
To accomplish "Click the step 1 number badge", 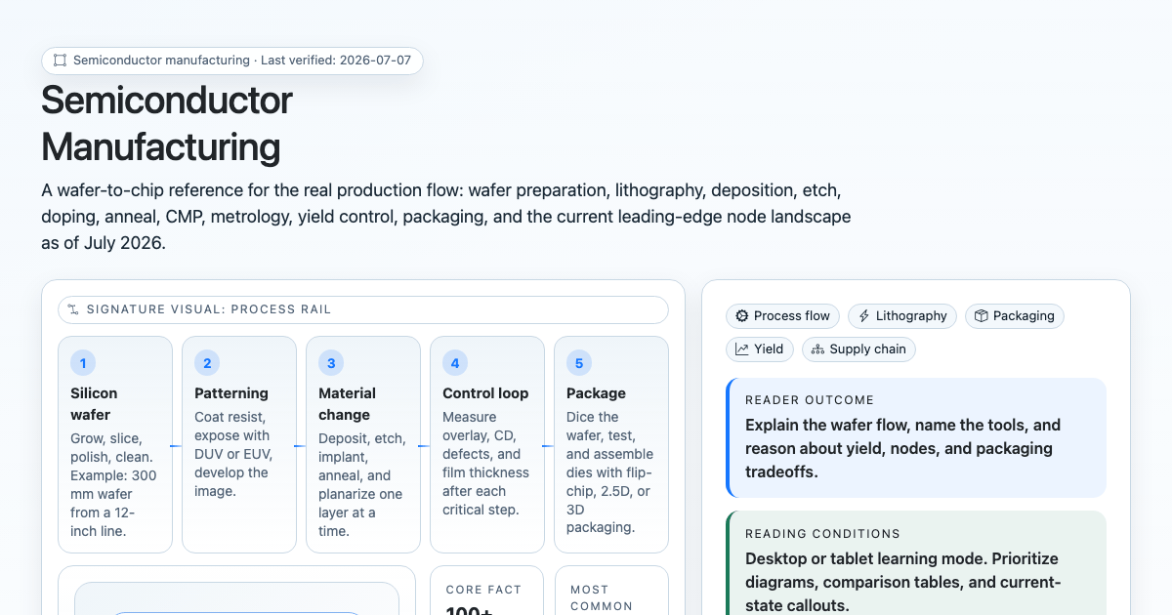I will pyautogui.click(x=83, y=363).
